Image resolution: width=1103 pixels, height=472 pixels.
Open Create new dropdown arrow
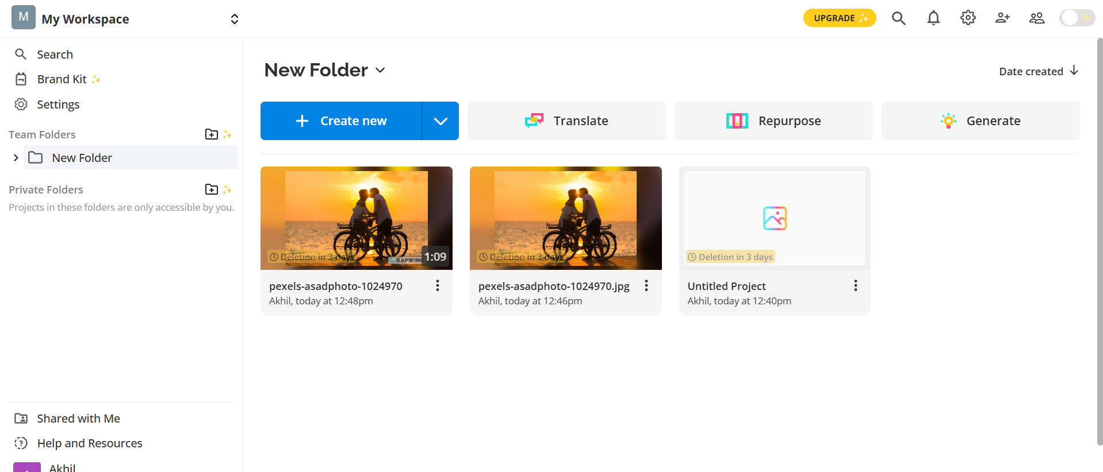coord(441,121)
